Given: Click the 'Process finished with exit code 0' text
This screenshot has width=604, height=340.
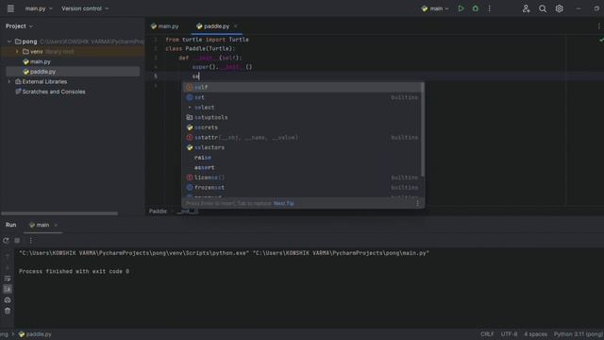Looking at the screenshot, I should [74, 271].
